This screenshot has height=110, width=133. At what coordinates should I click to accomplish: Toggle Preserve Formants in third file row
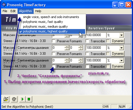coord(53,67)
